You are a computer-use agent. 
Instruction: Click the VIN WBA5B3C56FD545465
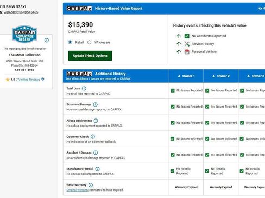(21, 12)
